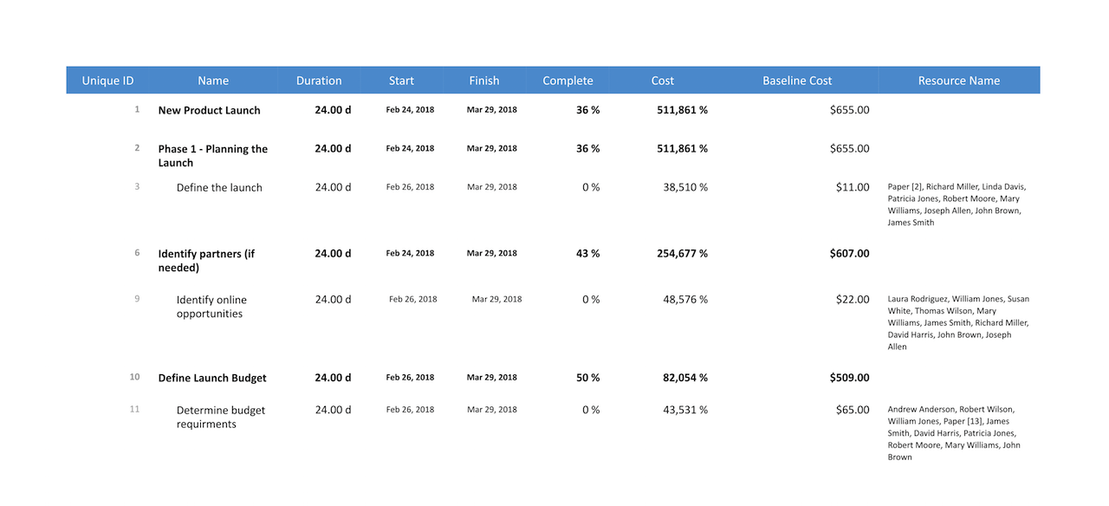This screenshot has width=1109, height=506.
Task: Open Phase 1 - Planning the Launch task
Action: click(212, 155)
